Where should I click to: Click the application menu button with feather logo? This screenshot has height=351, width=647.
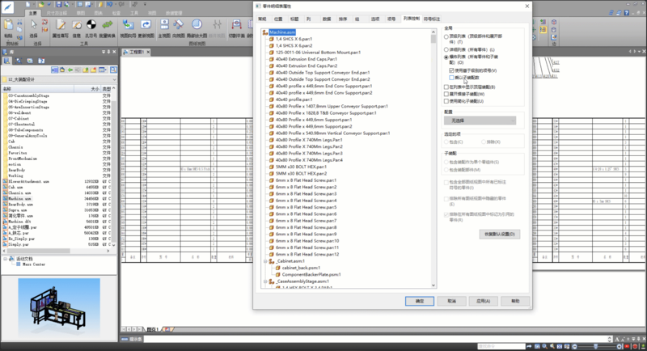click(x=8, y=7)
